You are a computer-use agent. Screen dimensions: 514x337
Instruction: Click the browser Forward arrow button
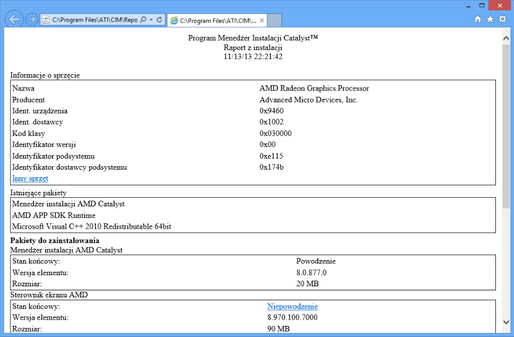pyautogui.click(x=31, y=20)
